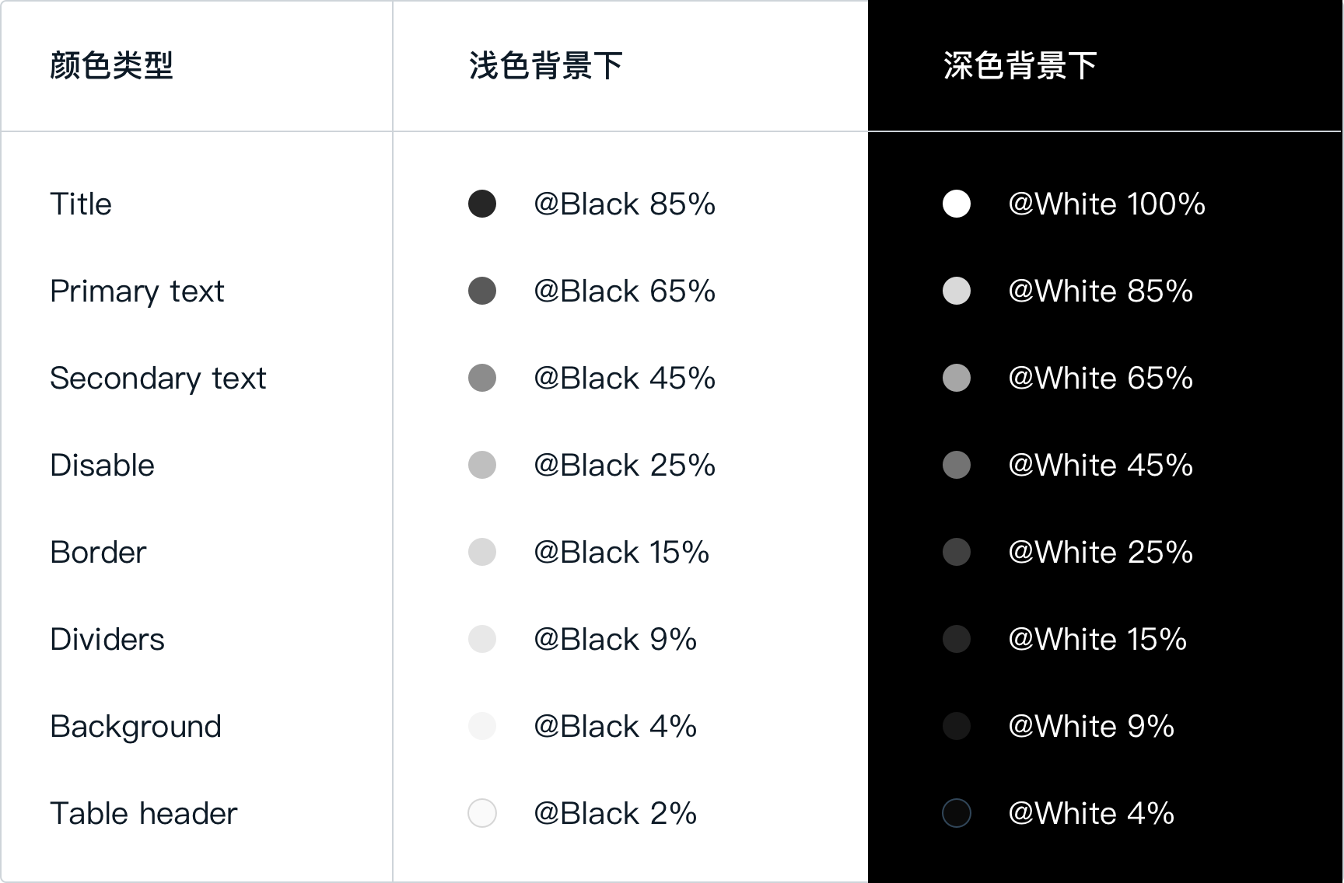Select the Black 65% color dot
Screen dimensions: 1344x883
tap(482, 291)
